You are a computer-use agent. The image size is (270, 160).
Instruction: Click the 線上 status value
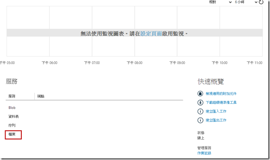click(201, 138)
